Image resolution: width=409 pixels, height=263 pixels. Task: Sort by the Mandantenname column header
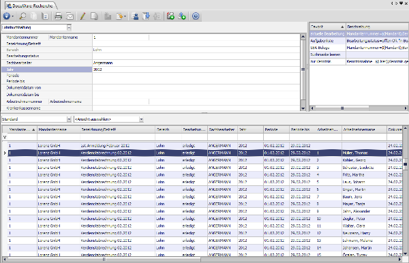pos(59,129)
